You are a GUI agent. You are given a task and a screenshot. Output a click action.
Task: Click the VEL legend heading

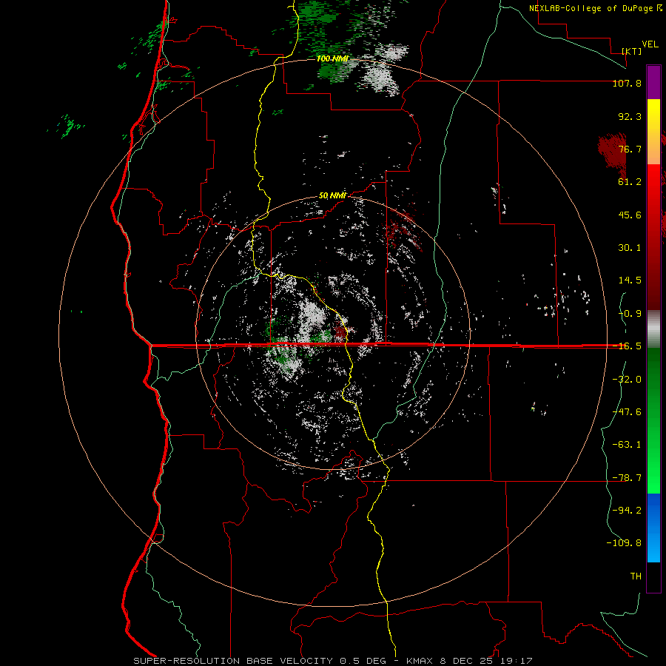click(x=650, y=44)
